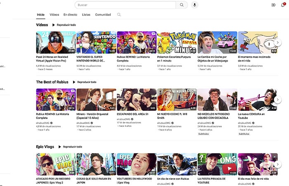The height and width of the screenshot is (186, 289).
Task: Search within channel magnifier icon
Action: [x=119, y=14]
